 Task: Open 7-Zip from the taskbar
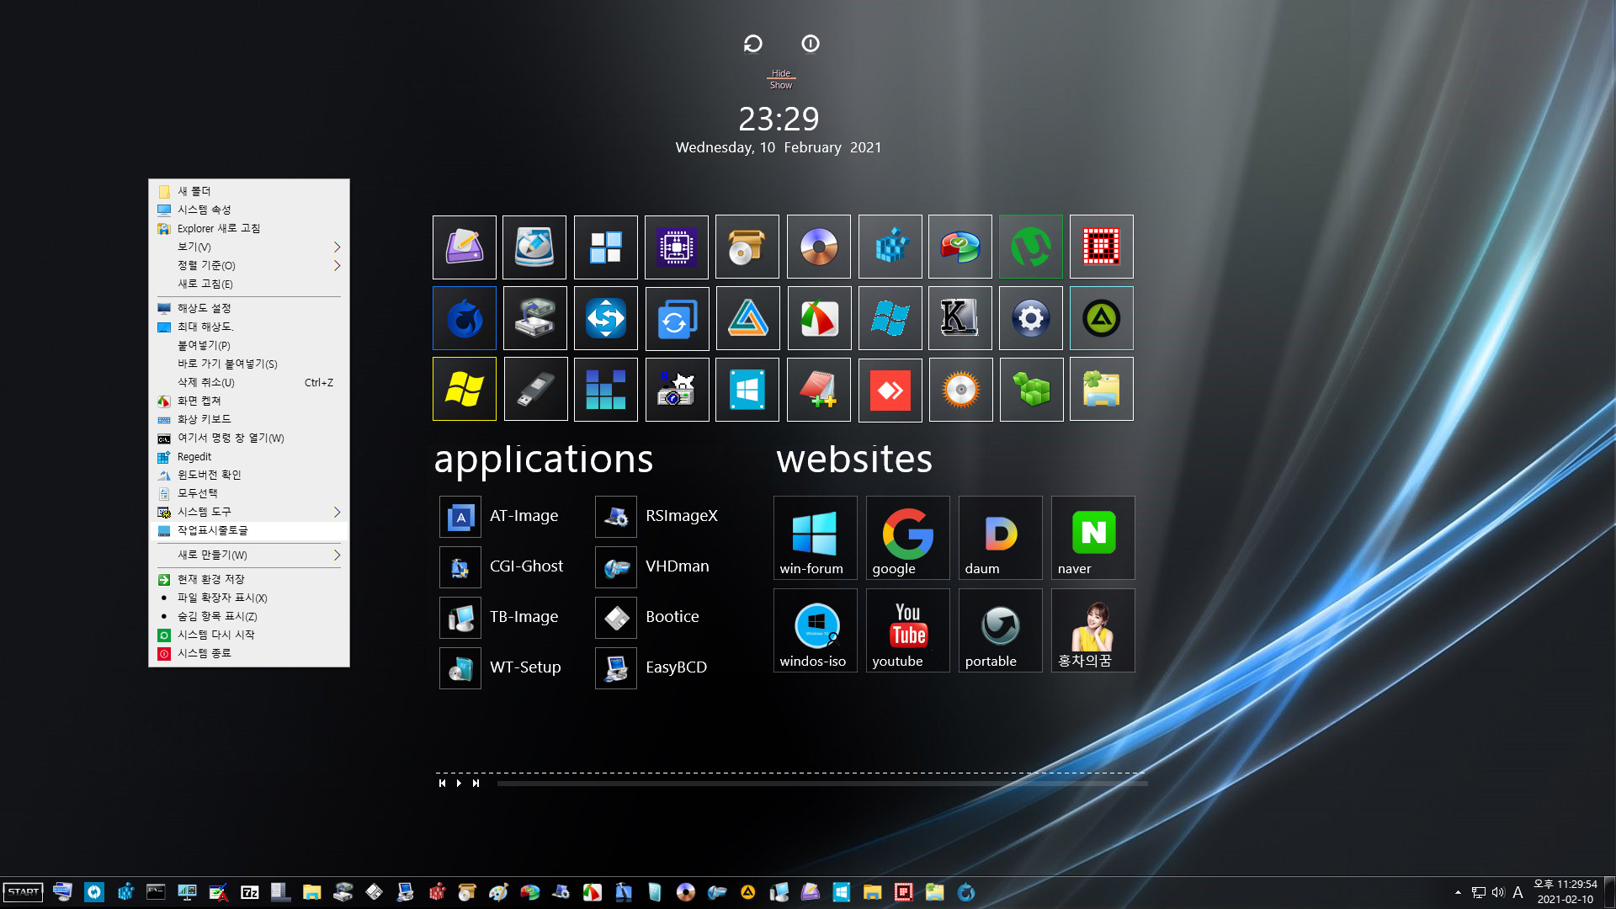point(250,892)
